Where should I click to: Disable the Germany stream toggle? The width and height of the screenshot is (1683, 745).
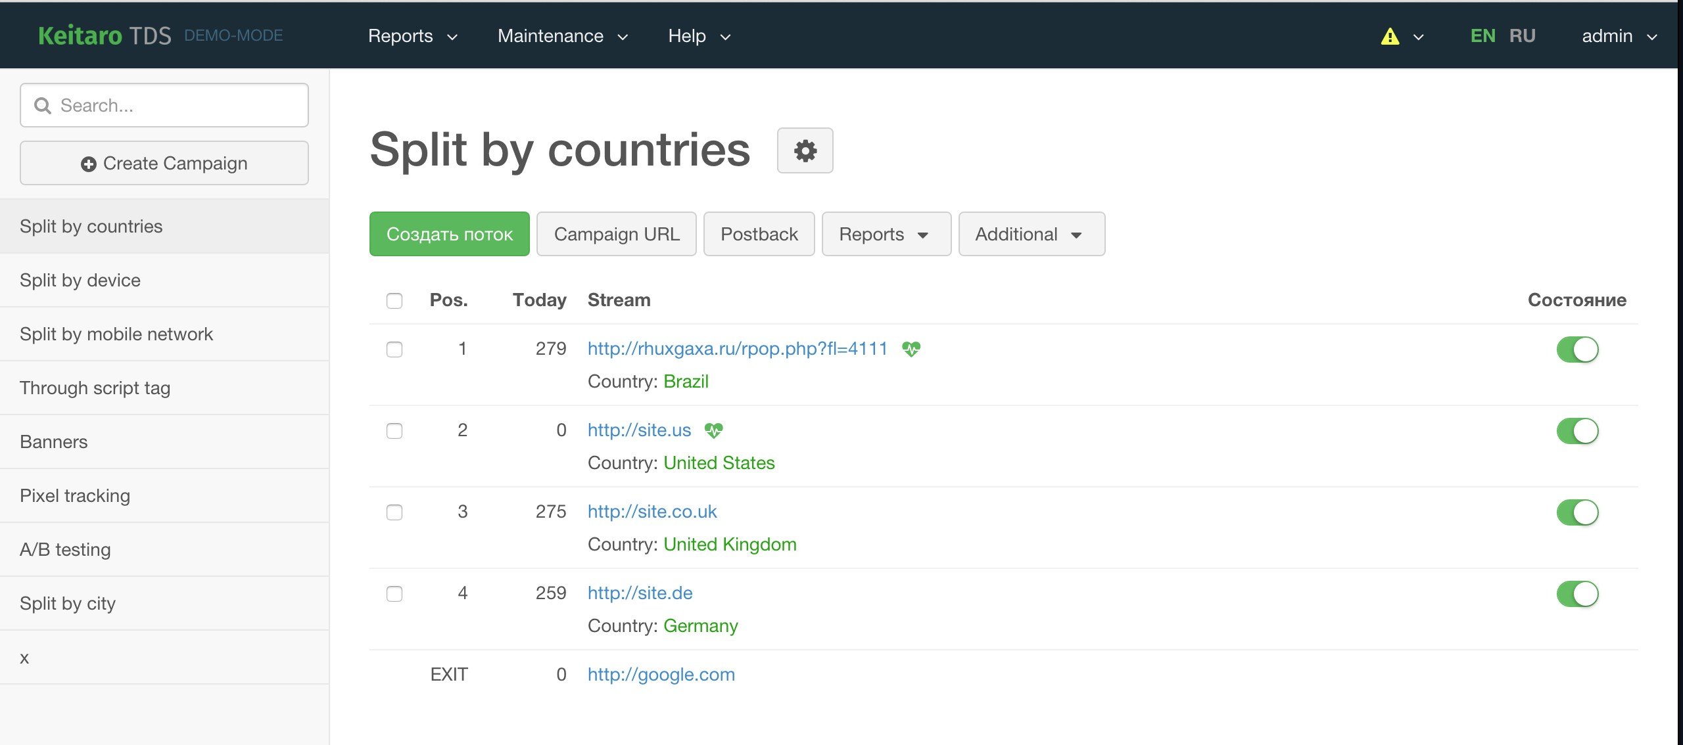coord(1577,594)
